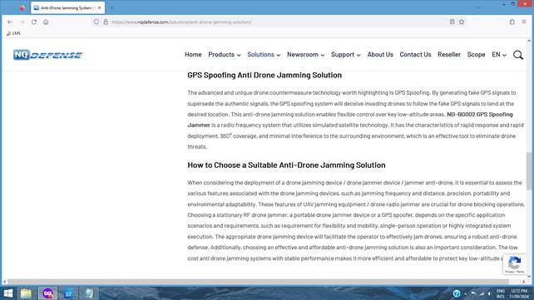The height and width of the screenshot is (300, 534).
Task: Go back using the browser back arrow
Action: point(10,22)
